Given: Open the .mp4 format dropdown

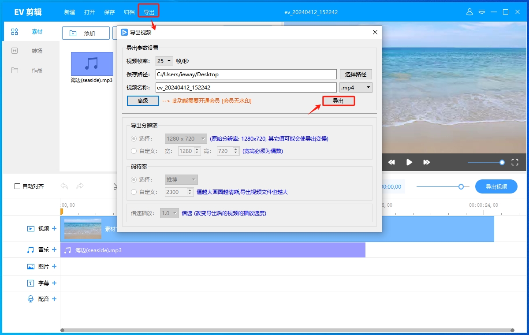Looking at the screenshot, I should click(356, 88).
